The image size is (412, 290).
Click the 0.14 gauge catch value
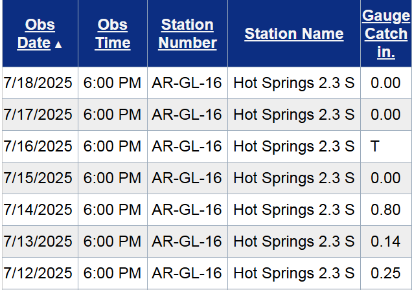click(x=385, y=241)
